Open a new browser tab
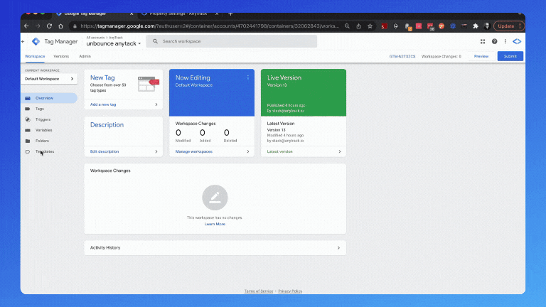Viewport: 546px width, 307px height. (x=230, y=14)
